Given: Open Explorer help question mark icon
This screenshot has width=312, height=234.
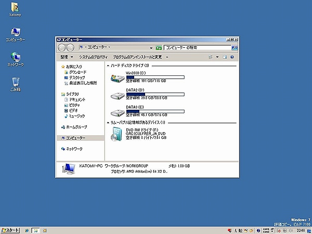Looking at the screenshot, I should pos(232,57).
